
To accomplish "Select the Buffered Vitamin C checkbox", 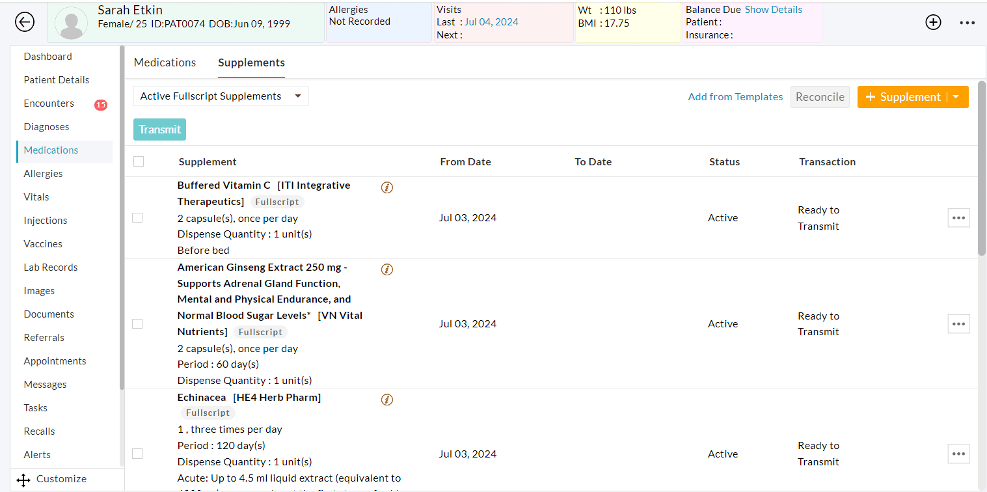I will coord(137,217).
